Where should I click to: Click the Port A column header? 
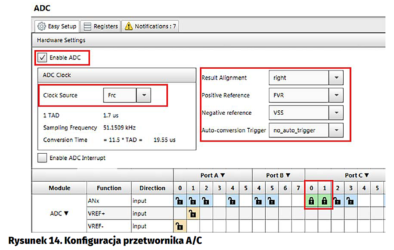point(213,175)
